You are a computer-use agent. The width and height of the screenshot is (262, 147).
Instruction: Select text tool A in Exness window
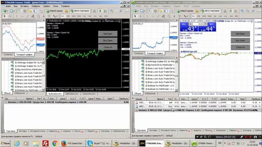coord(44,16)
